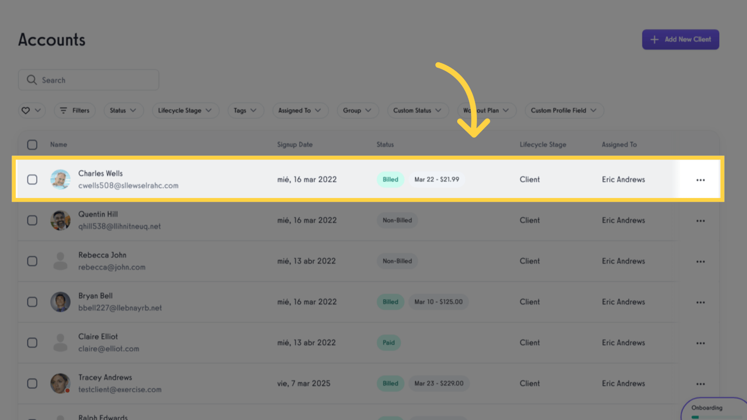Click Quentin Hill profile avatar
The height and width of the screenshot is (420, 747).
tap(60, 220)
